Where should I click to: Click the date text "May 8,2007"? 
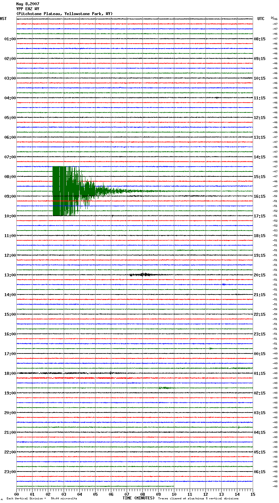pyautogui.click(x=28, y=4)
